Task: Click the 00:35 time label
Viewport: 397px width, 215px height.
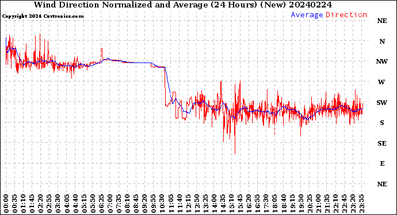Action: (15, 204)
